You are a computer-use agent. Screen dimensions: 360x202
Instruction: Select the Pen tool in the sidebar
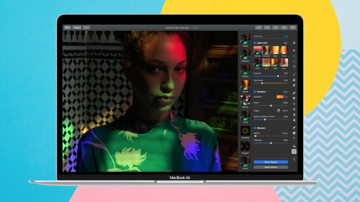[x=294, y=128]
